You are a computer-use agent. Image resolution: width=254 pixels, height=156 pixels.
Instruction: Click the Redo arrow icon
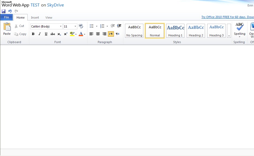[16, 11]
